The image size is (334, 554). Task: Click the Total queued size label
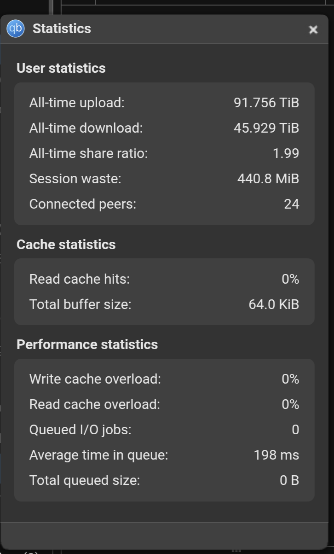[x=85, y=480]
